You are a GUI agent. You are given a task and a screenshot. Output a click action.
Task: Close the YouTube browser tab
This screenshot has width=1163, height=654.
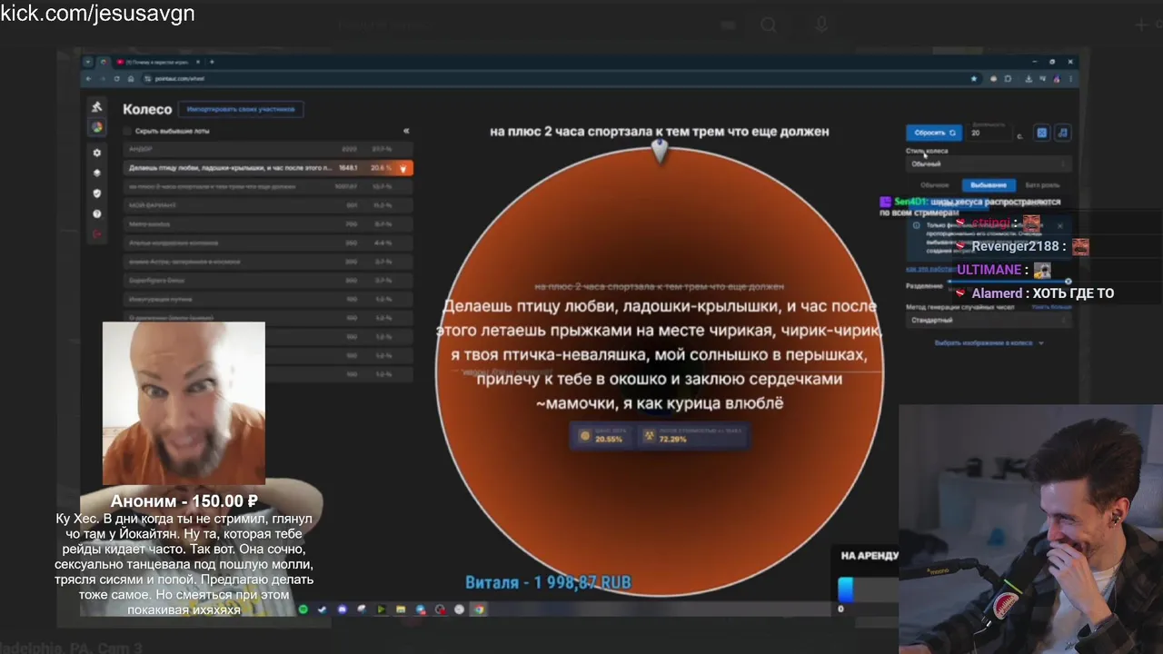[x=198, y=62]
